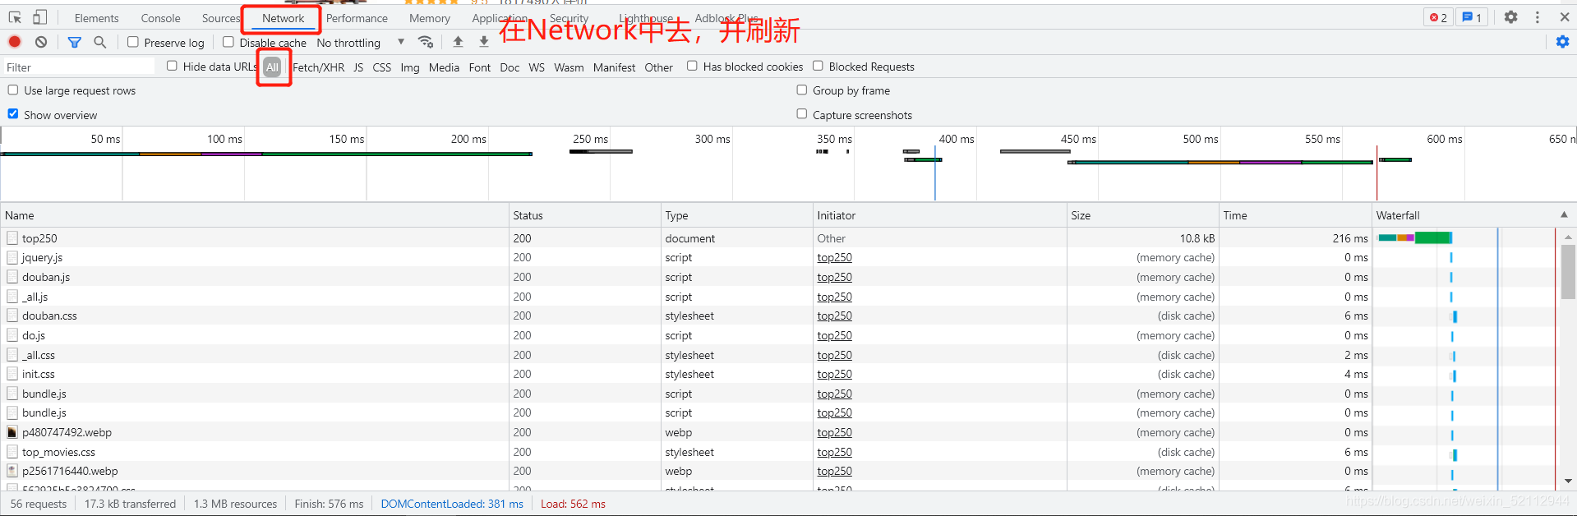Enable Use large request rows
1577x516 pixels.
pos(13,90)
